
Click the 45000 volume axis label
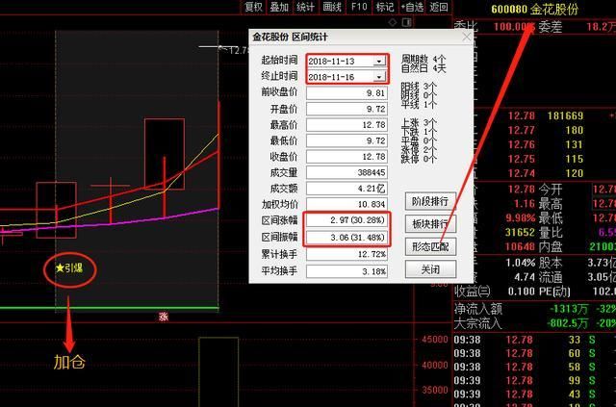tap(435, 339)
